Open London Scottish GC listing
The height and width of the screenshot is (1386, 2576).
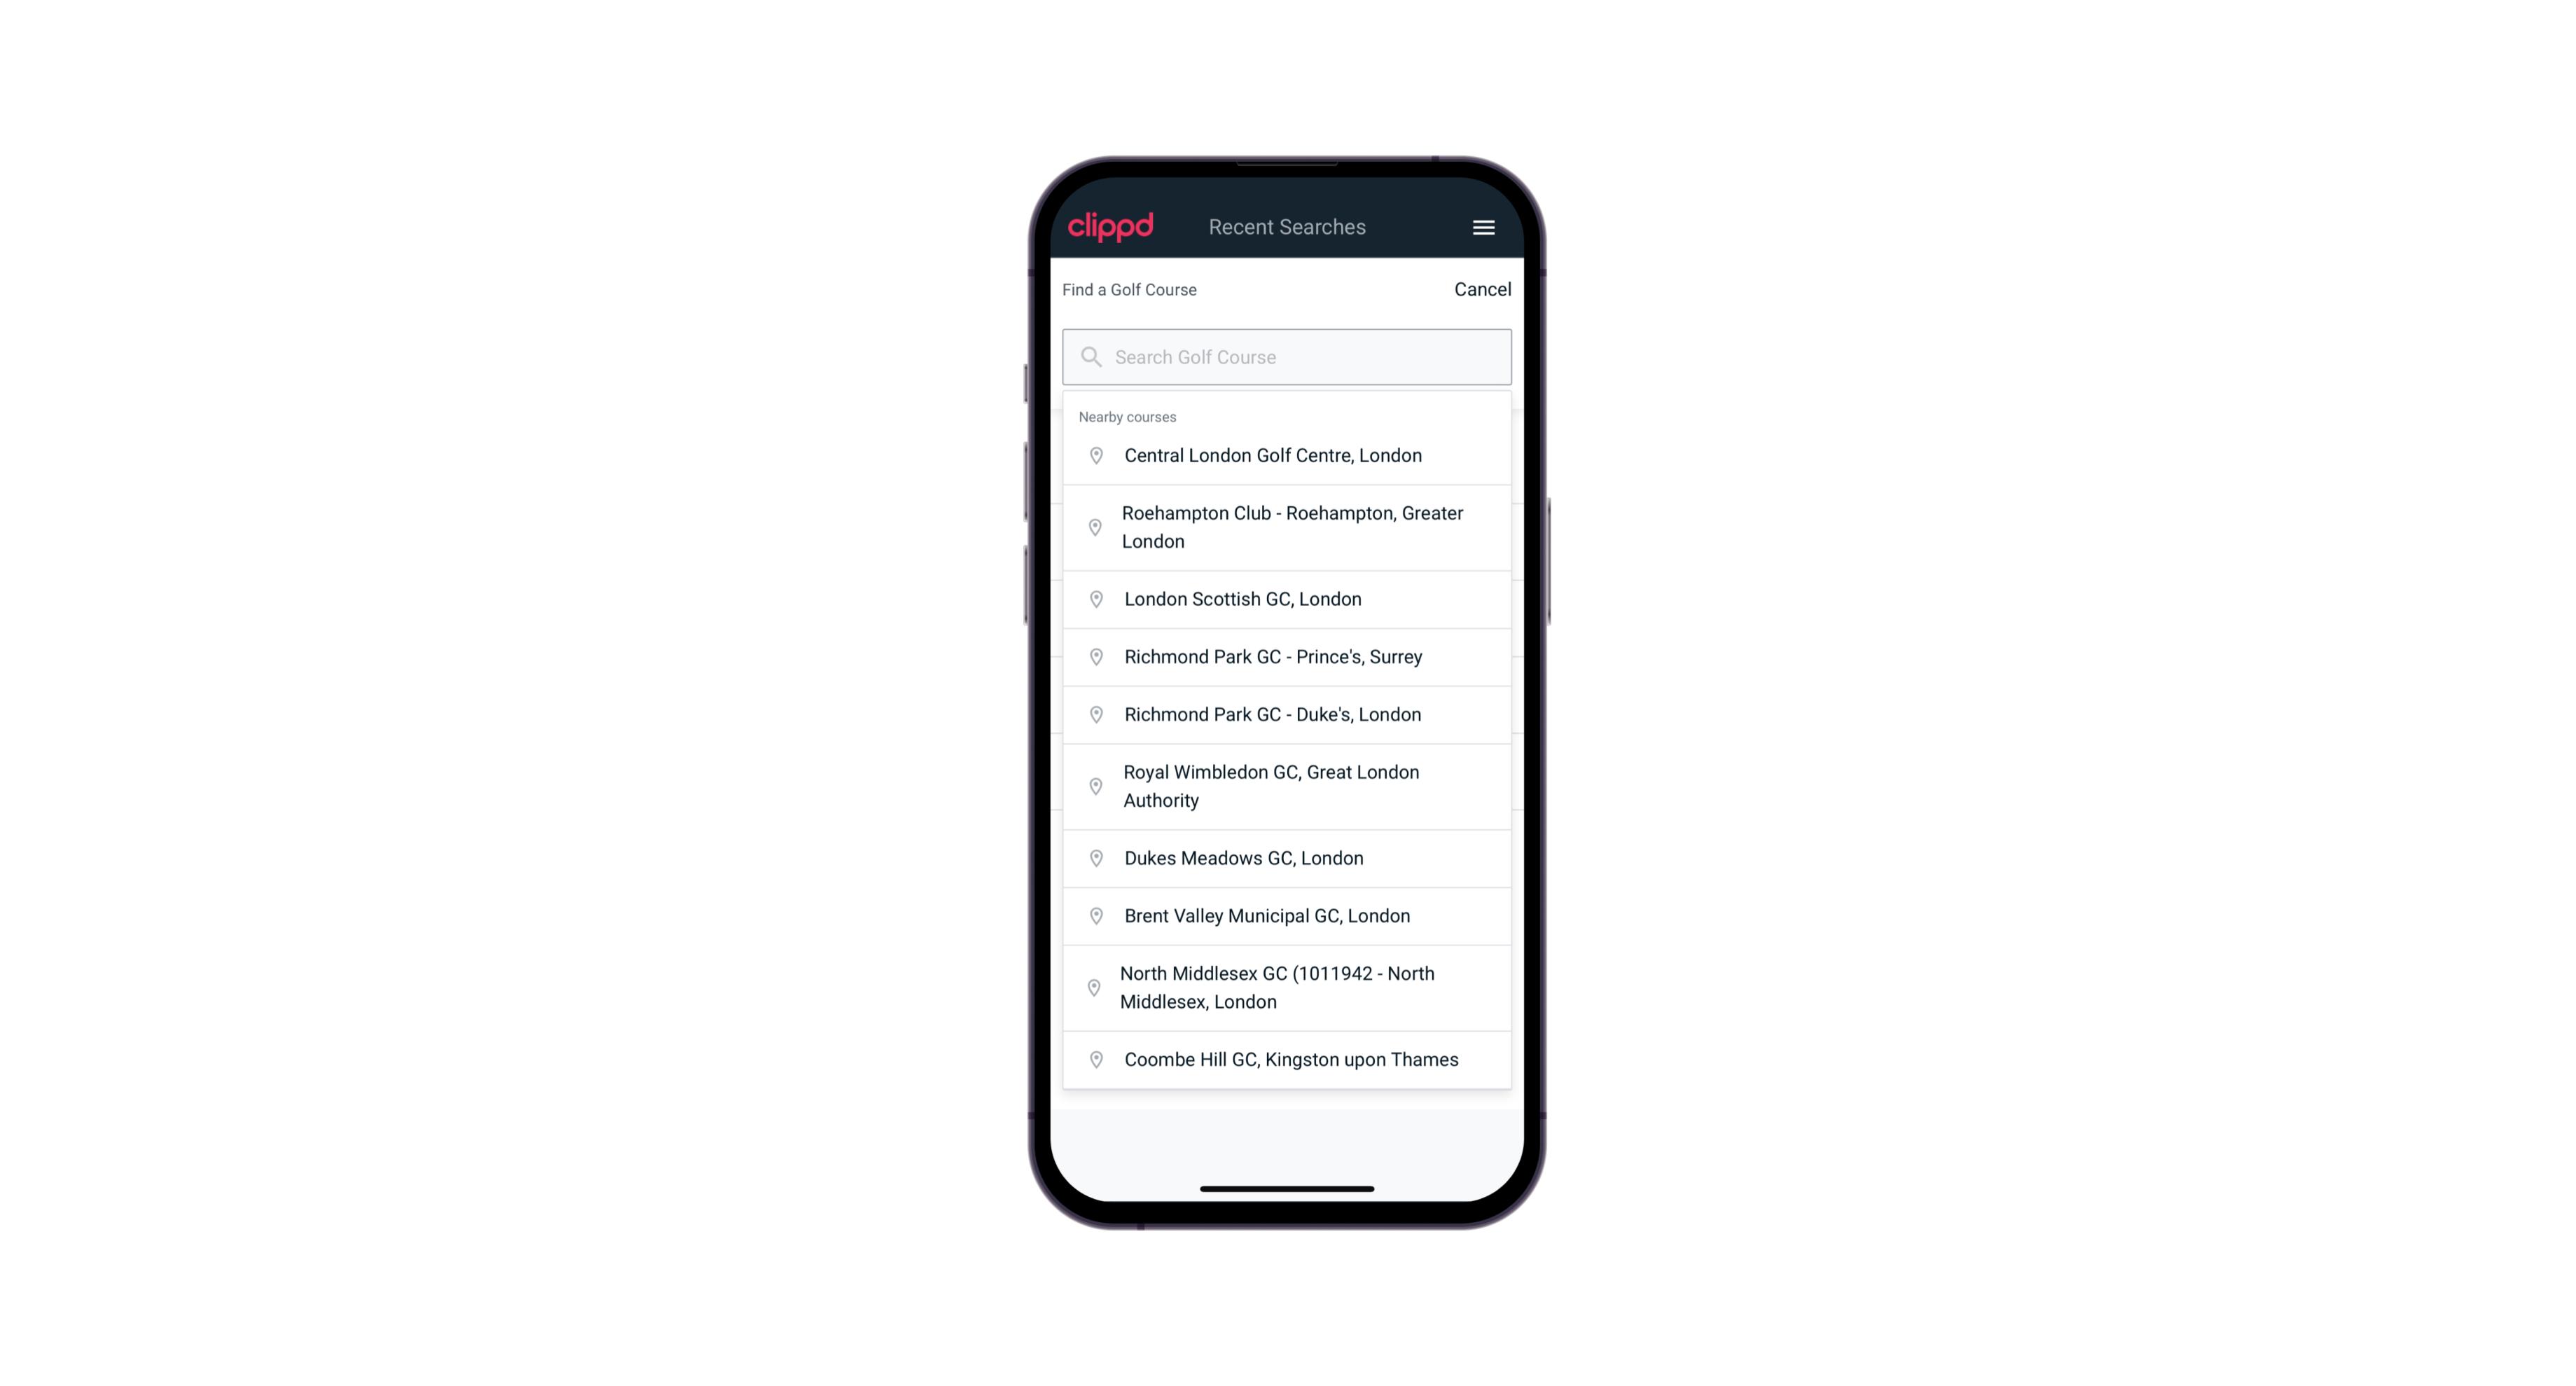(1287, 599)
